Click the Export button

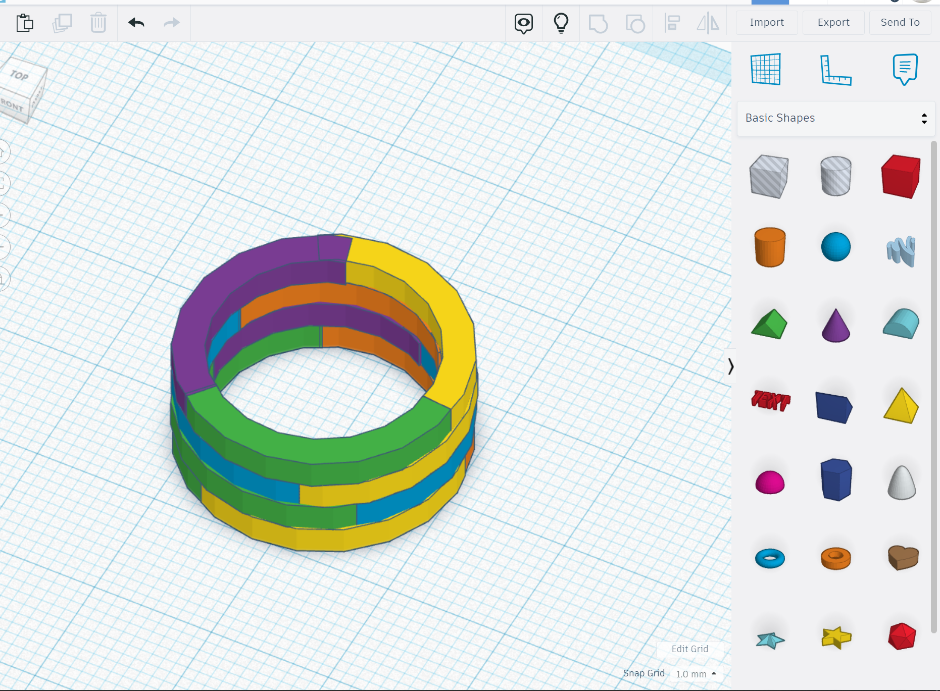click(833, 22)
